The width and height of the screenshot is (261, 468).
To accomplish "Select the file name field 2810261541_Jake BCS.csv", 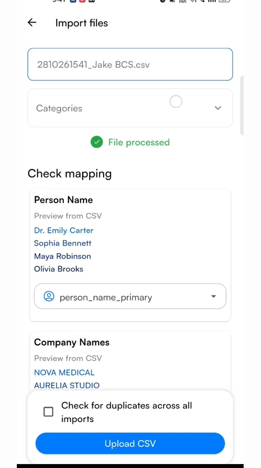I will (130, 64).
